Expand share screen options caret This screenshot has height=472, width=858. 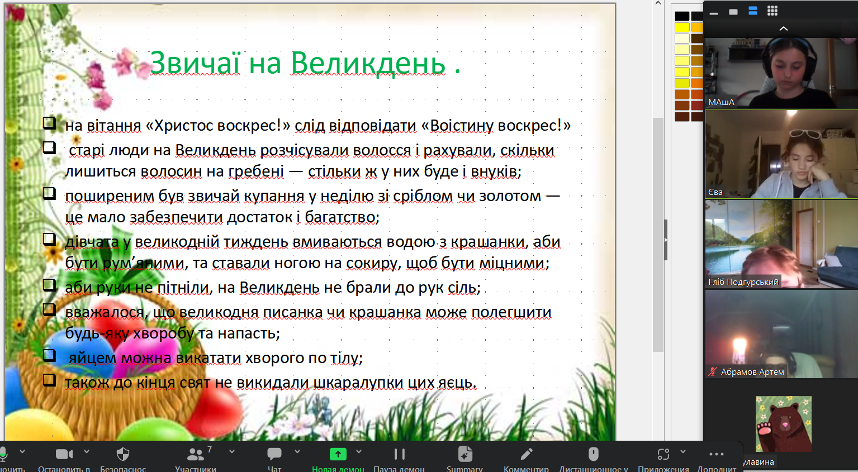359,451
